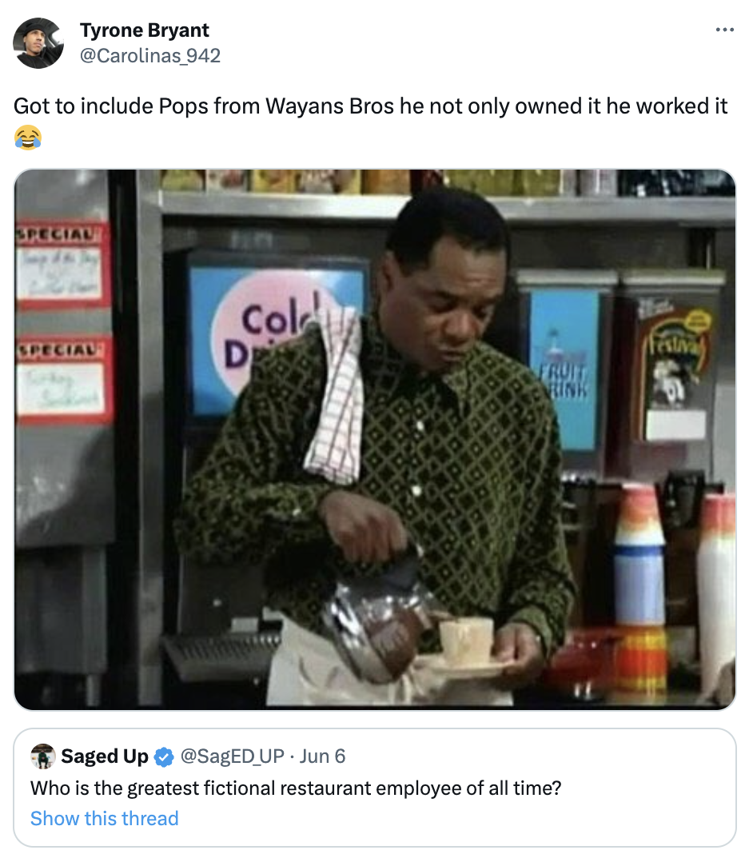Click the Cold Drinks sign in the image
Viewport: 753px width, 862px height.
pyautogui.click(x=273, y=337)
